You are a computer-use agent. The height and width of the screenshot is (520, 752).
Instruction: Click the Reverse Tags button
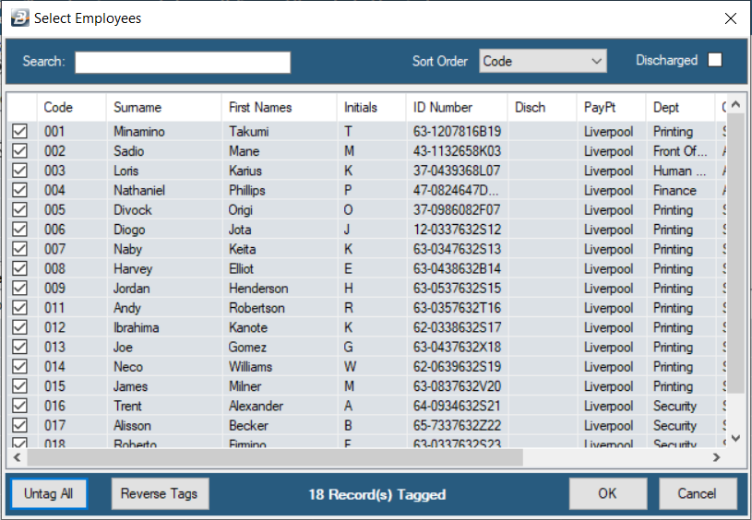tap(161, 493)
